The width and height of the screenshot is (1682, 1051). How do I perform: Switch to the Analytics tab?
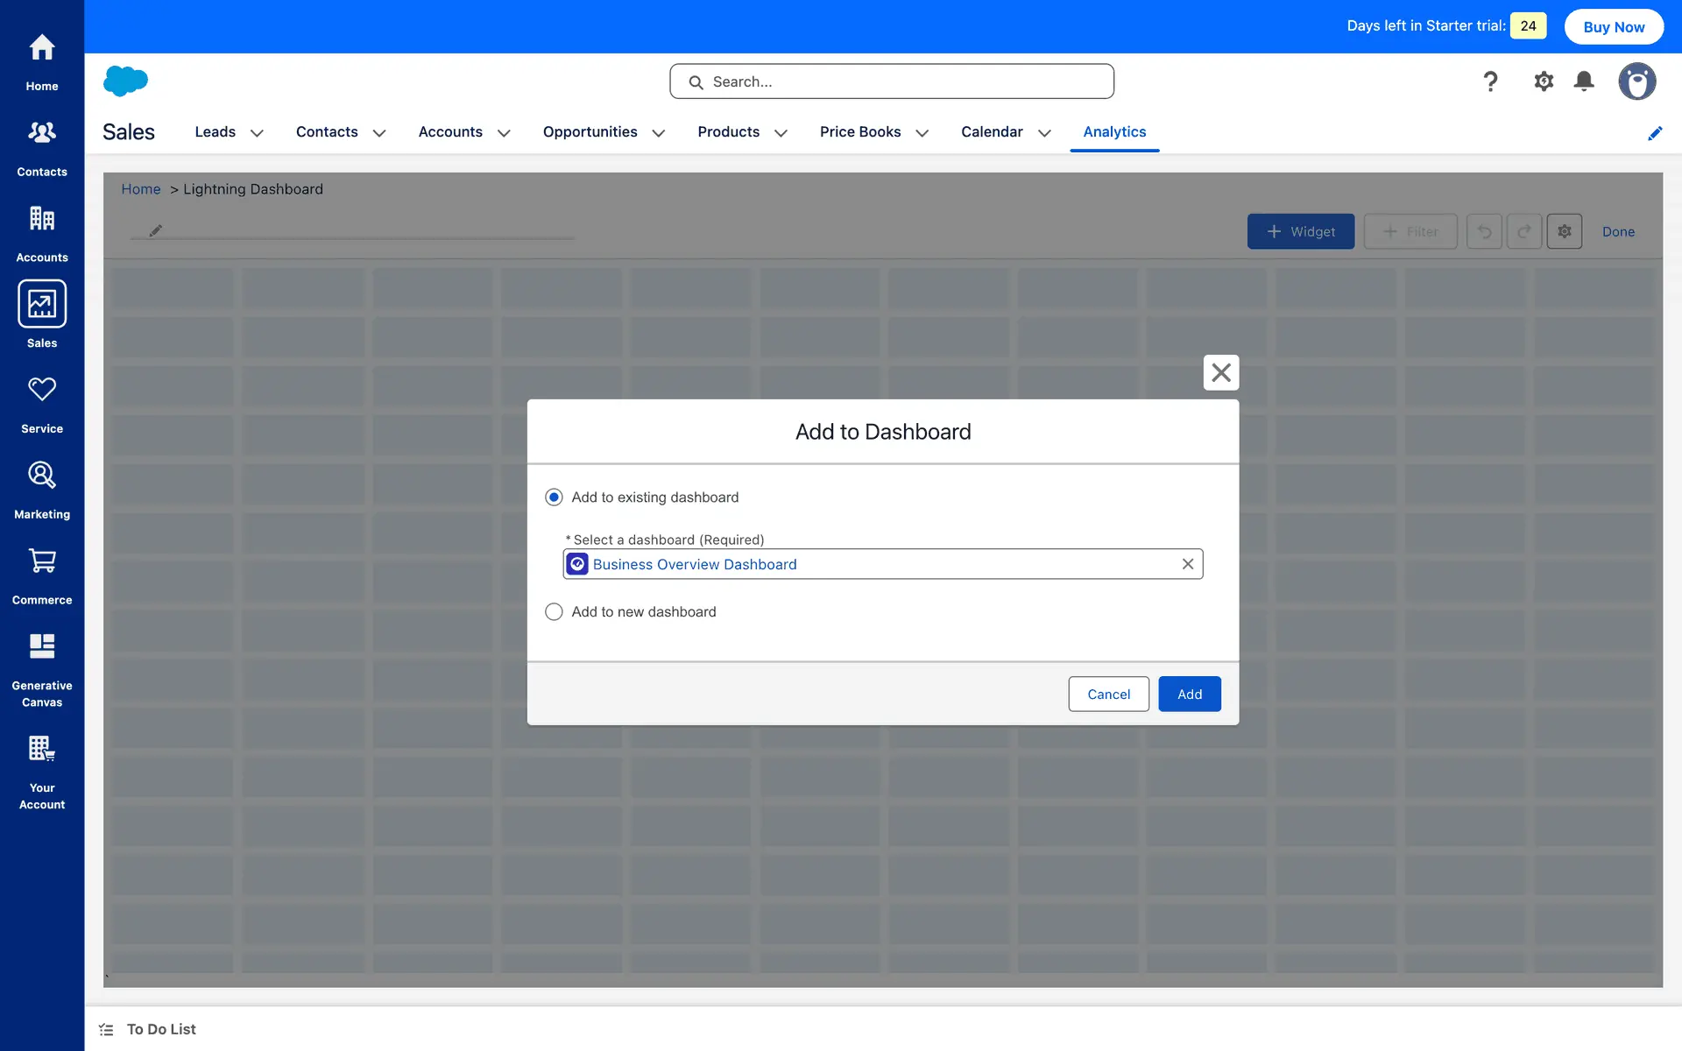coord(1114,132)
